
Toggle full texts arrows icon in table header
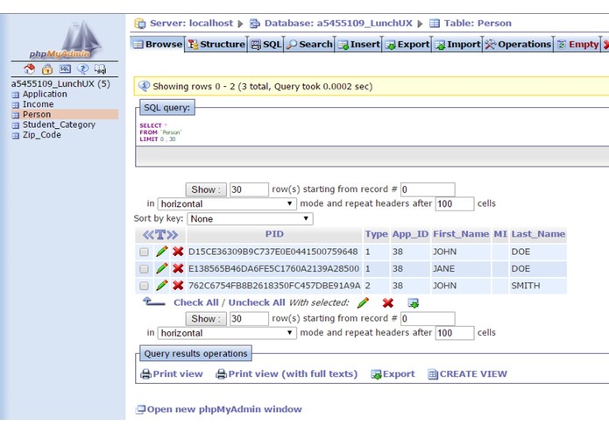coord(160,235)
